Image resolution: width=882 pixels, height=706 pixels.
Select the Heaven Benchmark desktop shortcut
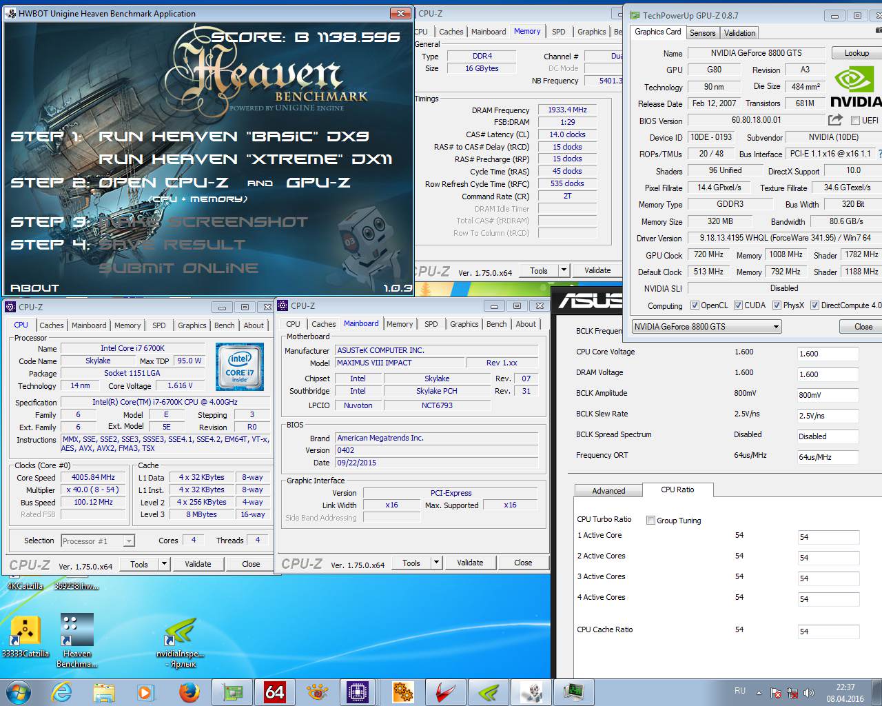(x=76, y=641)
